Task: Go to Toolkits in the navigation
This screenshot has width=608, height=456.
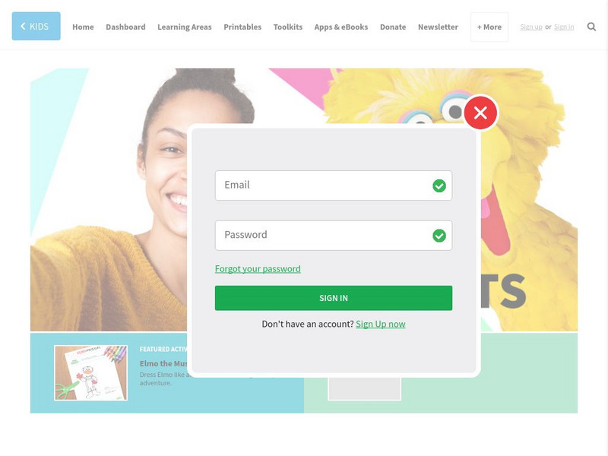Action: pyautogui.click(x=288, y=27)
